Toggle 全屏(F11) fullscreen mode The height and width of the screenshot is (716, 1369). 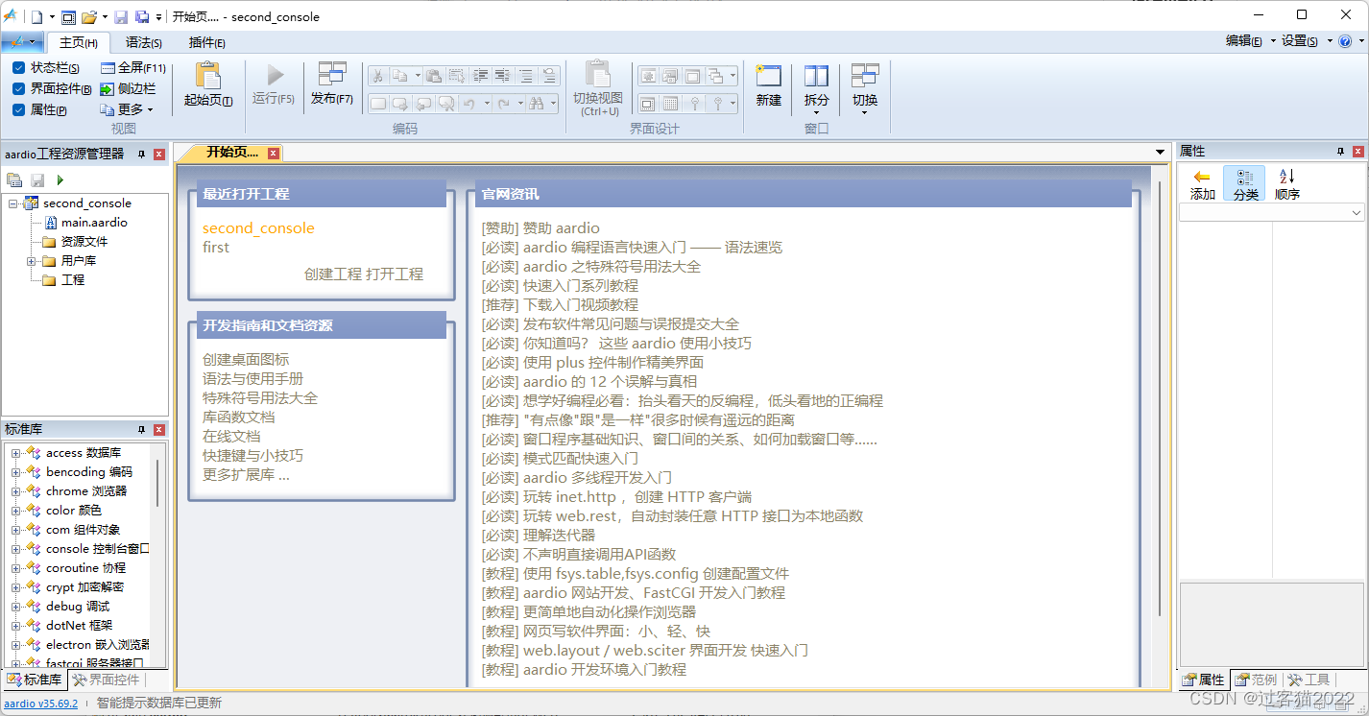click(x=133, y=68)
